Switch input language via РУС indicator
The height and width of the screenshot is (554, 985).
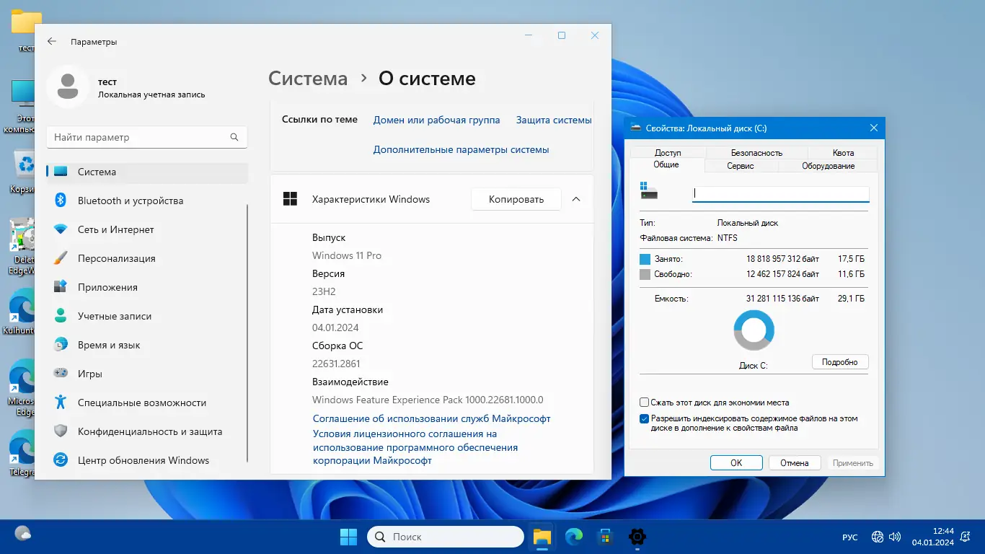[850, 537]
